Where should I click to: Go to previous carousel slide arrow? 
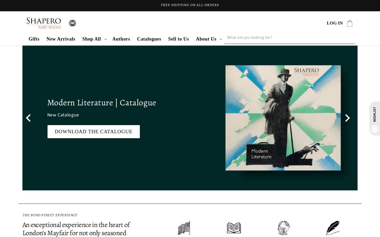click(x=28, y=118)
